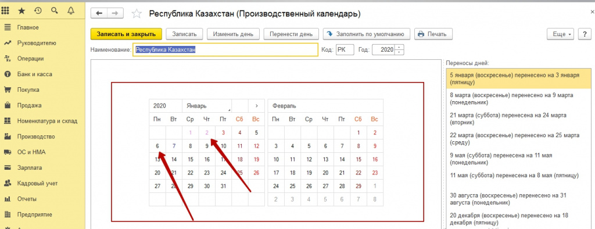595x229 pixels.
Task: Decrease year with the down stepper arrow
Action: coord(399,52)
